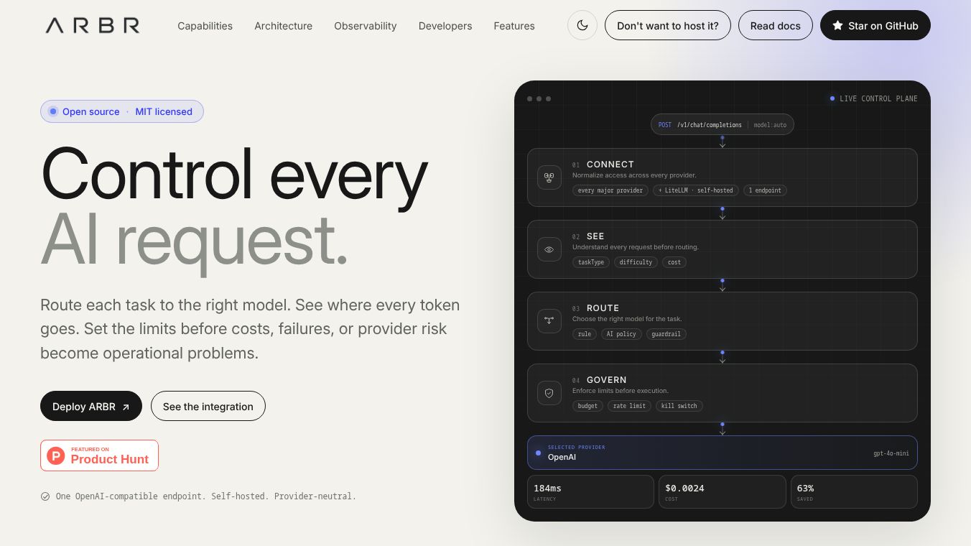Click the gpt-4o-mini model label
The height and width of the screenshot is (546, 971).
[x=891, y=453]
